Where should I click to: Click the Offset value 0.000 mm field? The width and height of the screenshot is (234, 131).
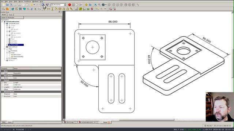click(37, 90)
